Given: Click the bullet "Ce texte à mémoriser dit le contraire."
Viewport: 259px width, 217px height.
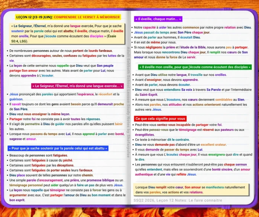Looking at the screenshot, I should (162, 140).
